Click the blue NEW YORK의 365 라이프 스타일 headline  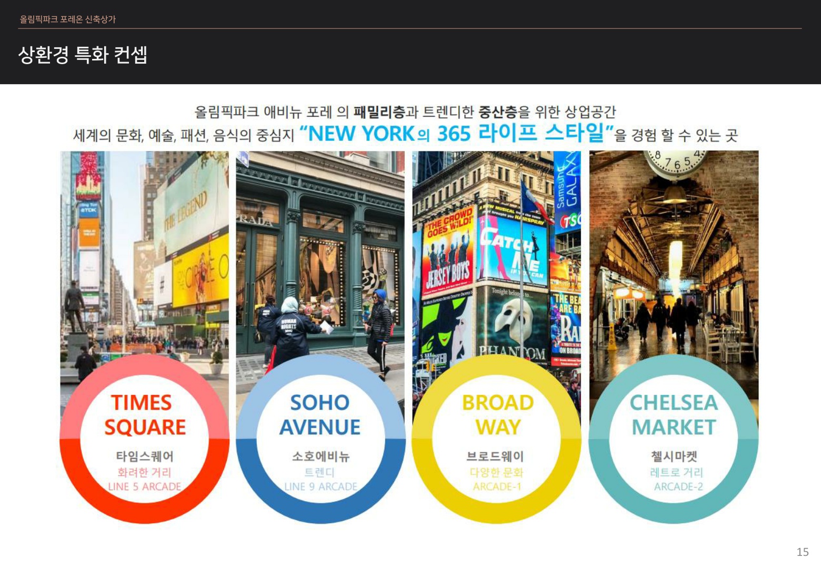[457, 133]
